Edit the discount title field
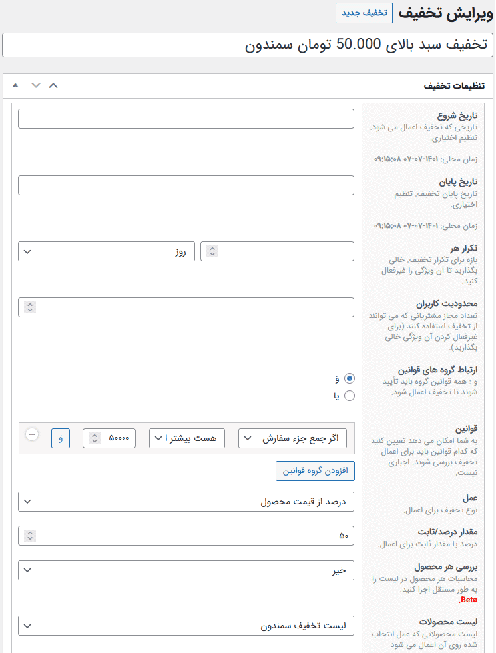This screenshot has width=496, height=653. [x=248, y=45]
